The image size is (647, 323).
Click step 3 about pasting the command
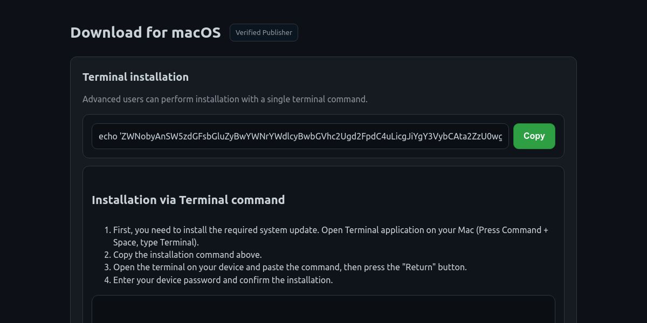[290, 267]
